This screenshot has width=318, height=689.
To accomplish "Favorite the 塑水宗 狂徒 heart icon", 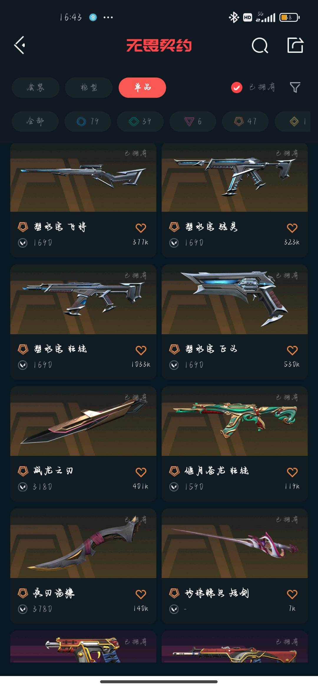I will click(x=141, y=350).
